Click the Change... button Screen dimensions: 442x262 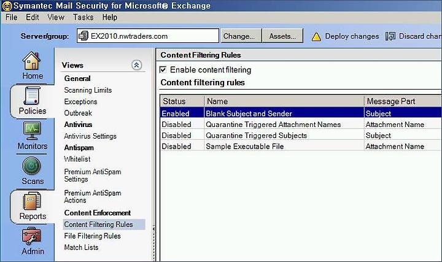(x=241, y=36)
